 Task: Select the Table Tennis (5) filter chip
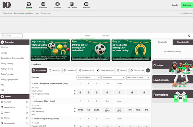point(105,70)
